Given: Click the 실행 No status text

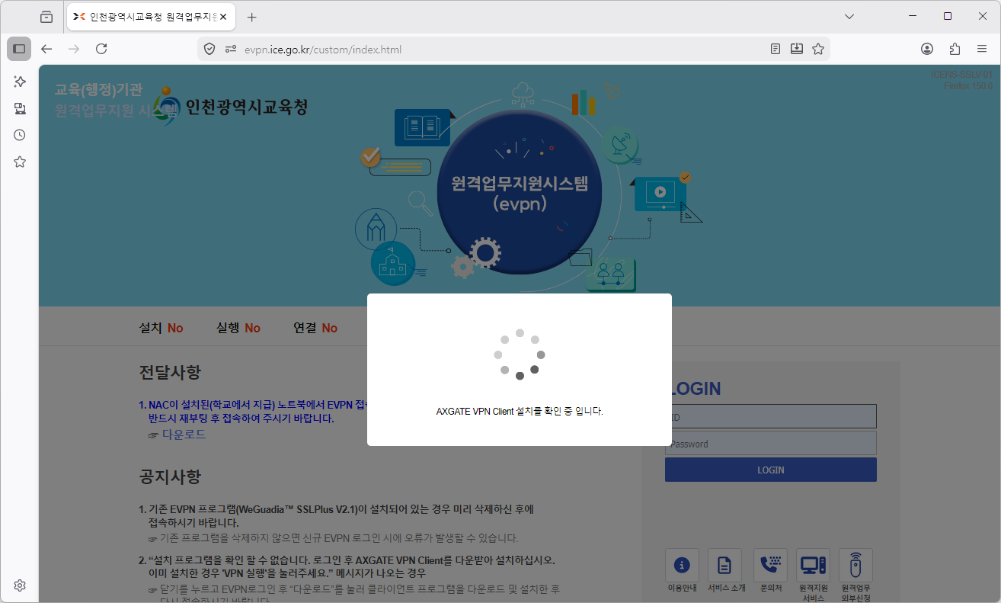Looking at the screenshot, I should (x=238, y=328).
